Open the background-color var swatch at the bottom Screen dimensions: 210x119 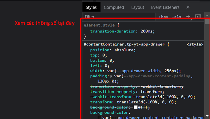click(x=100, y=118)
